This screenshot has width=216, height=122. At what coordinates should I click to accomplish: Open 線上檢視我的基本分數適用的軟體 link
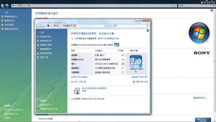(x=94, y=89)
